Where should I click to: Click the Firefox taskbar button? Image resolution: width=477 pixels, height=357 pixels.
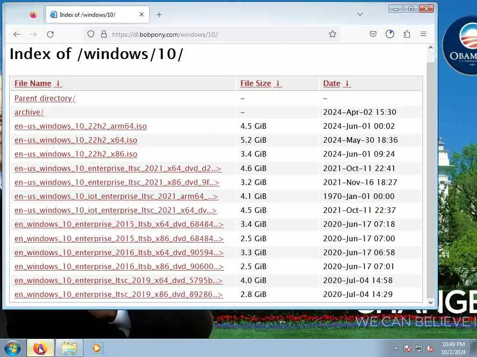tap(41, 348)
